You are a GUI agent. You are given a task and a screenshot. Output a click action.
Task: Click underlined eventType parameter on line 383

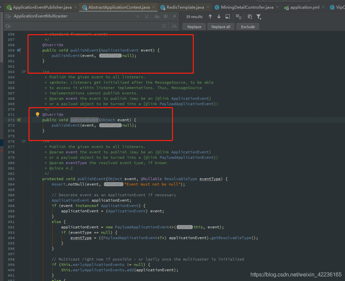(x=210, y=179)
